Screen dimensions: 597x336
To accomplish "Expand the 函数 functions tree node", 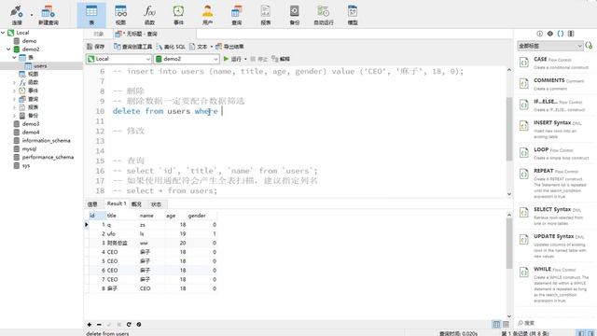I will (x=14, y=82).
